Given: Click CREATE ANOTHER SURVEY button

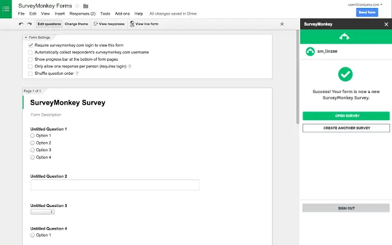Looking at the screenshot, I should coord(346,128).
